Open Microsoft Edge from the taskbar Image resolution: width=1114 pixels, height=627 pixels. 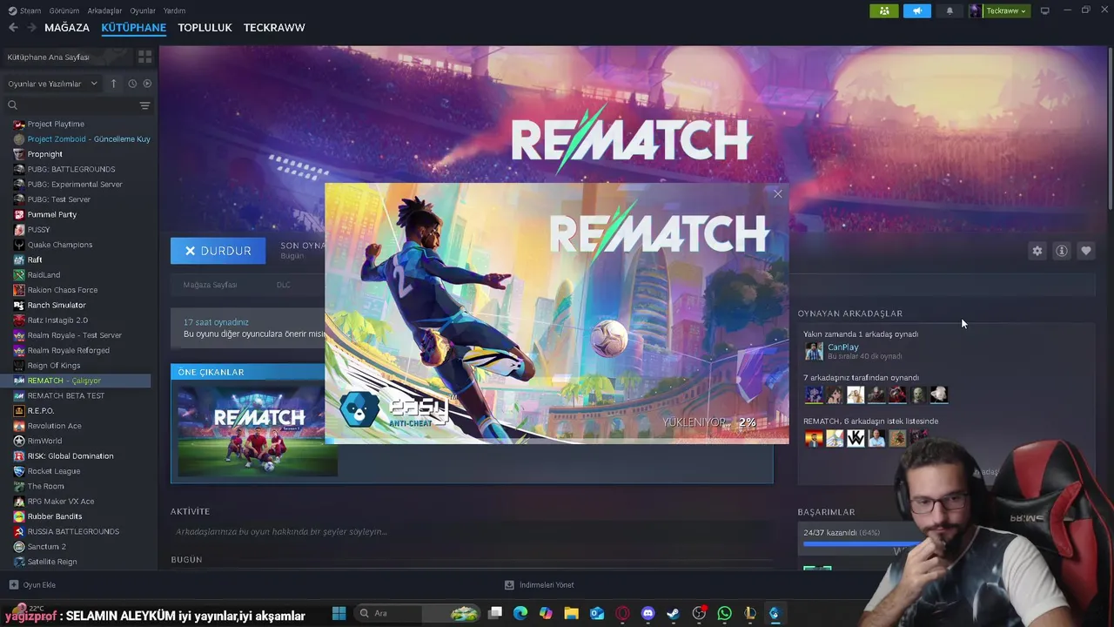520,613
